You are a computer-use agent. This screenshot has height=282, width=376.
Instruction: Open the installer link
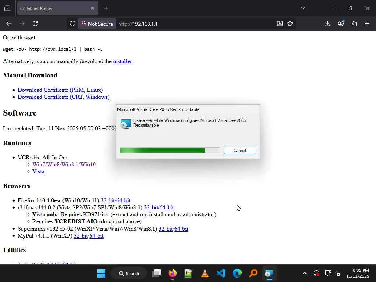[122, 61]
